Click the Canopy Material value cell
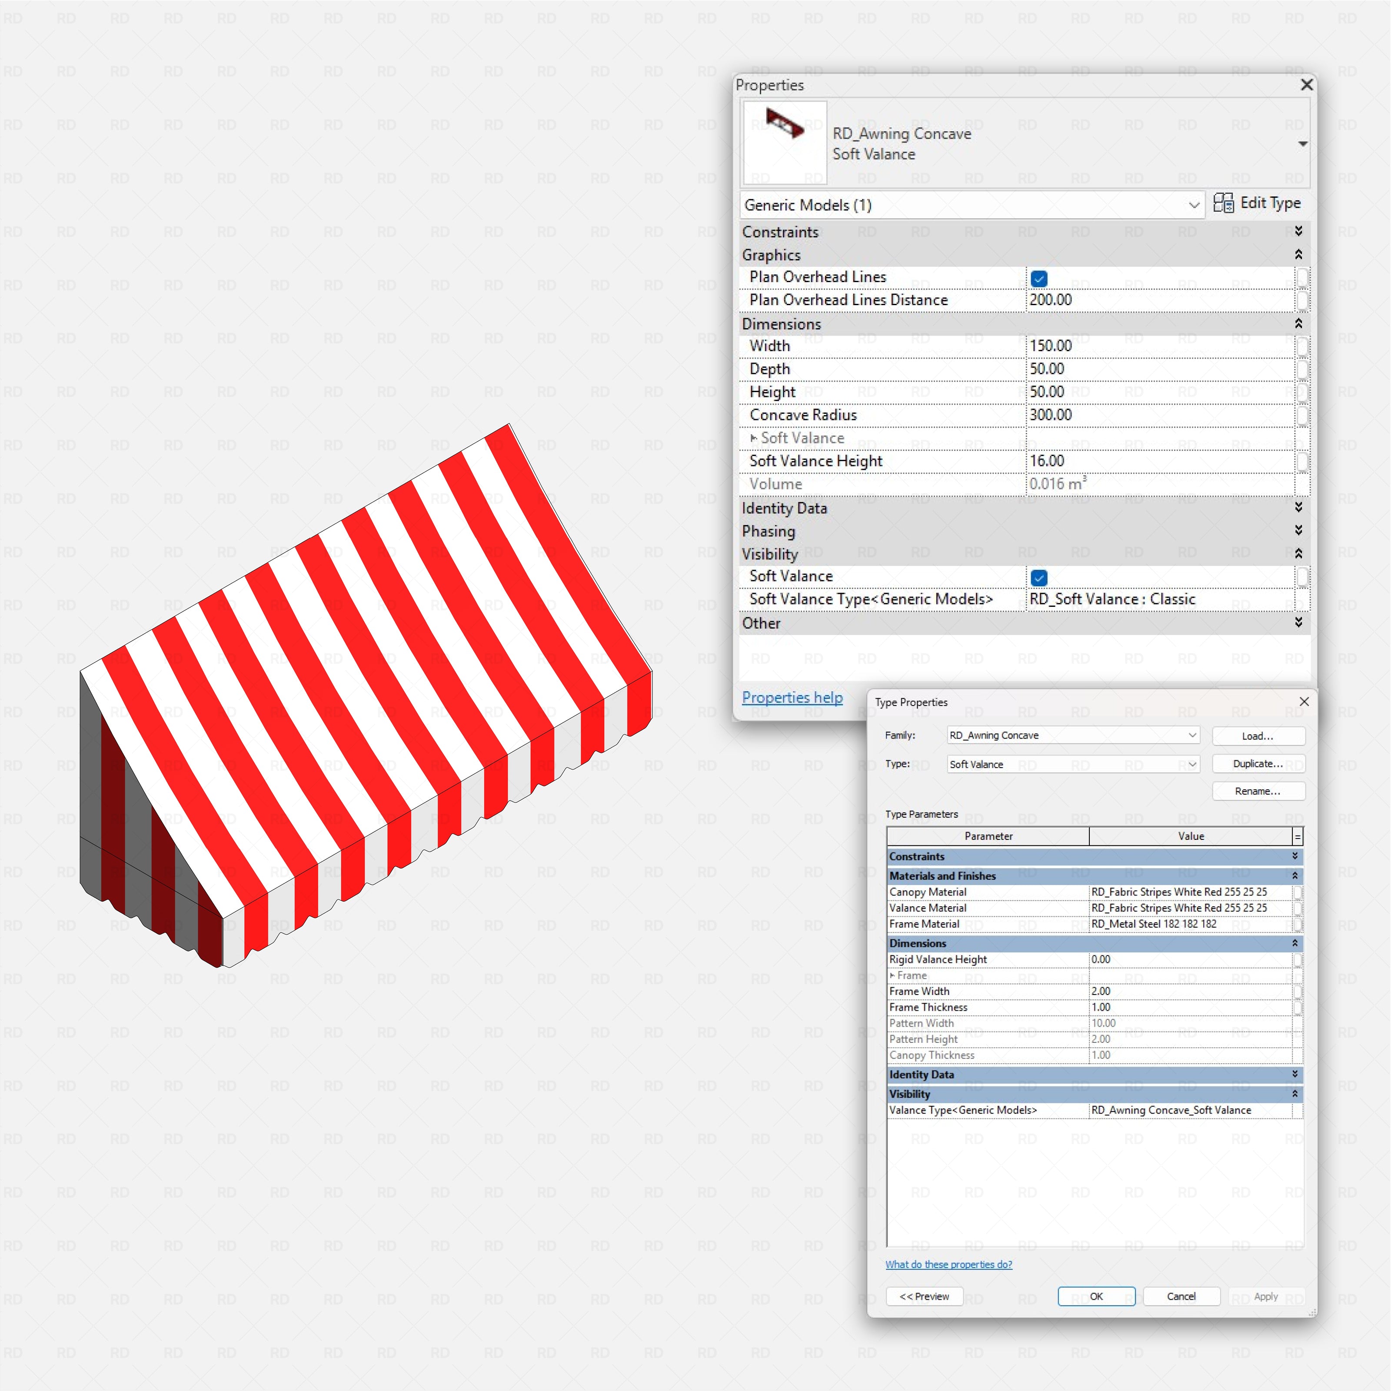This screenshot has height=1391, width=1391. coord(1191,892)
